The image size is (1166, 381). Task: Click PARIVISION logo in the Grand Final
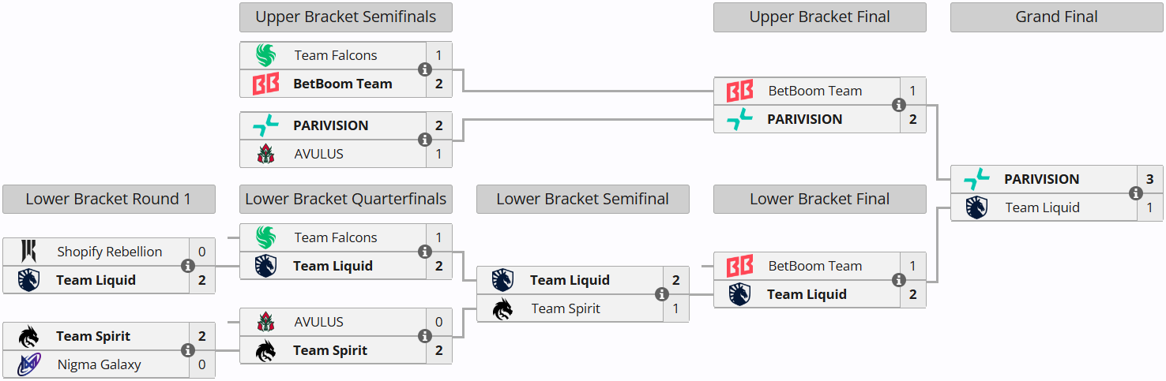tap(976, 179)
